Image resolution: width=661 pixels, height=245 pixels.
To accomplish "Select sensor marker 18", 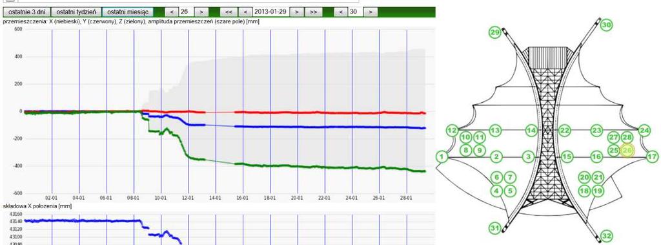I will pyautogui.click(x=584, y=191).
